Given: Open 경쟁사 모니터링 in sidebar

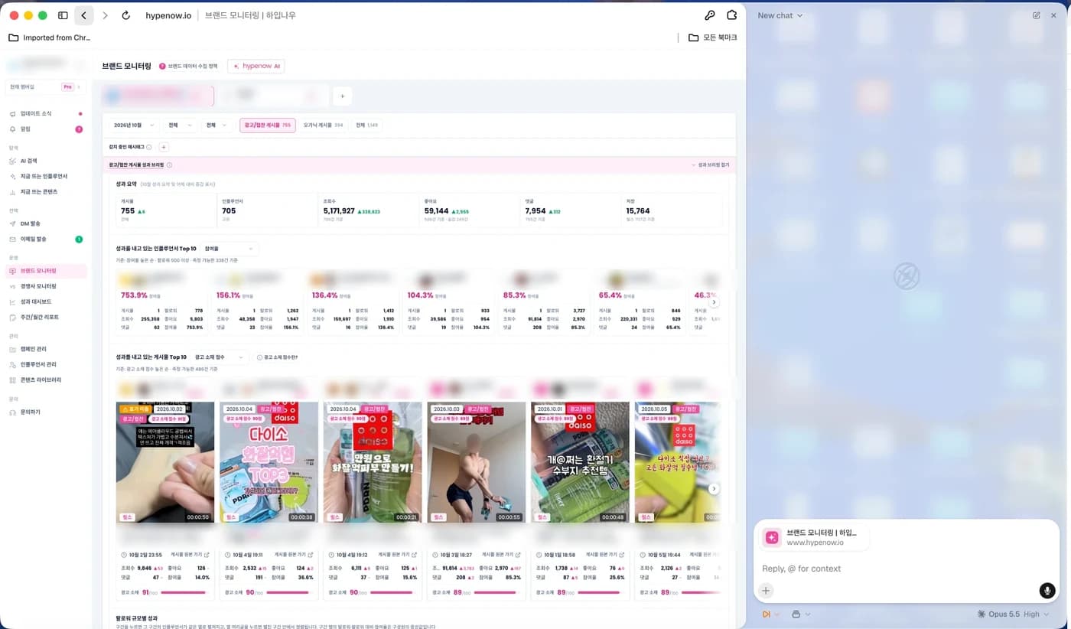Looking at the screenshot, I should pyautogui.click(x=46, y=286).
